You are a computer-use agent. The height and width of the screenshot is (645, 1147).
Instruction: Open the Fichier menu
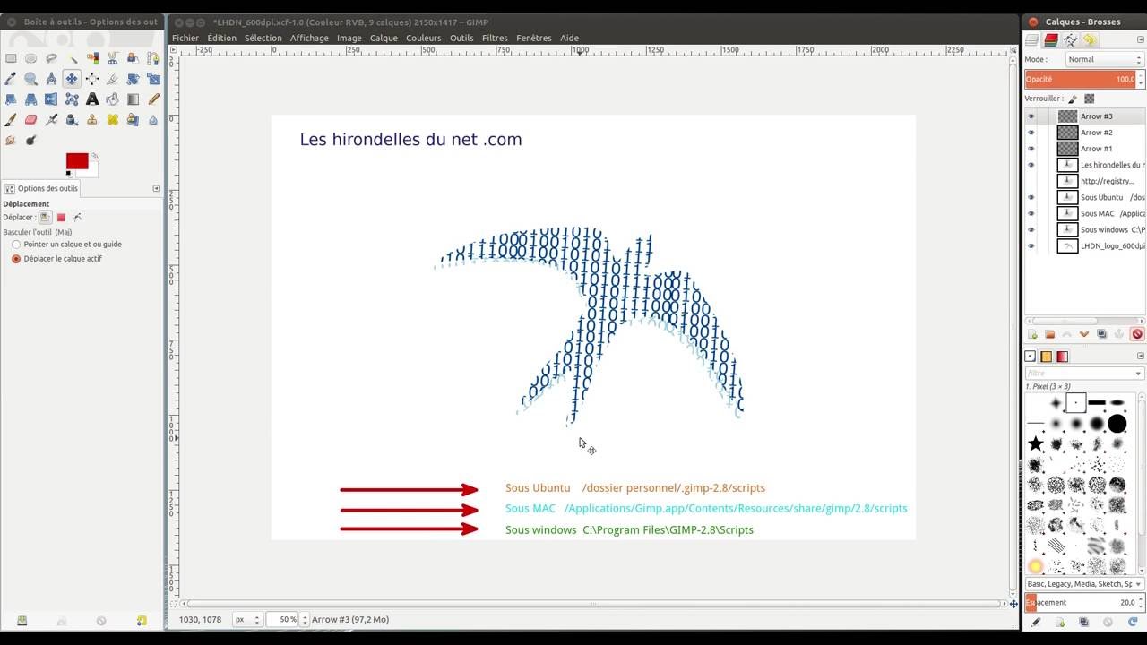[185, 38]
